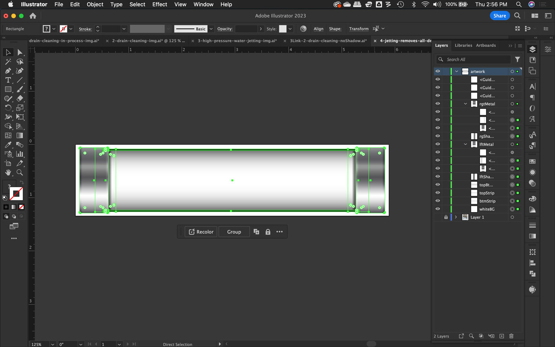This screenshot has width=555, height=347.
Task: Select the Eyedropper tool
Action: tap(8, 145)
